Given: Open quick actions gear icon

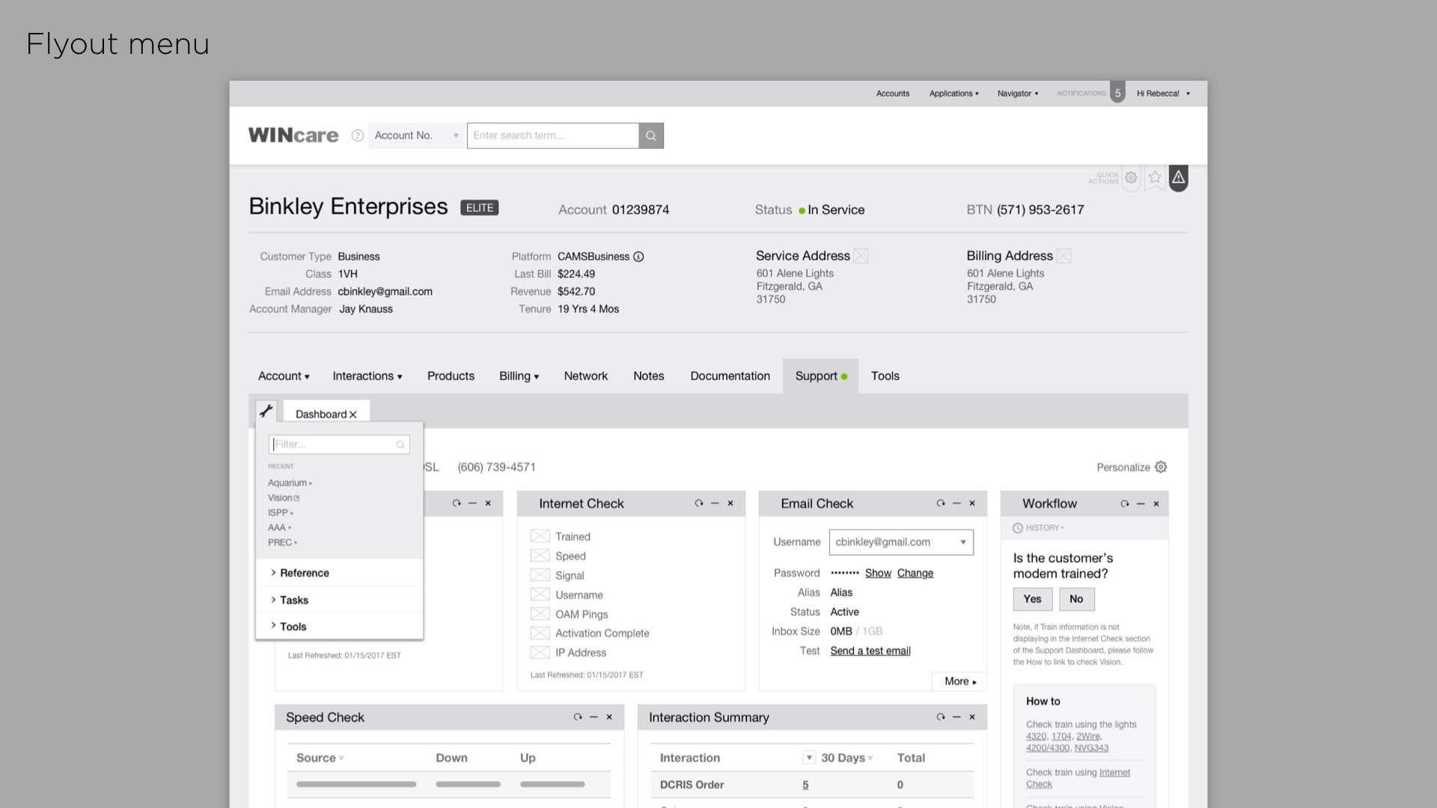Looking at the screenshot, I should click(x=1131, y=177).
